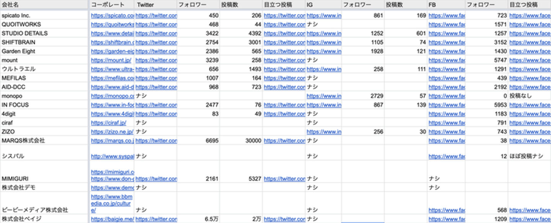Open the Facebook link for QUOITWORKS
The image size is (551, 223).
pyautogui.click(x=447, y=24)
